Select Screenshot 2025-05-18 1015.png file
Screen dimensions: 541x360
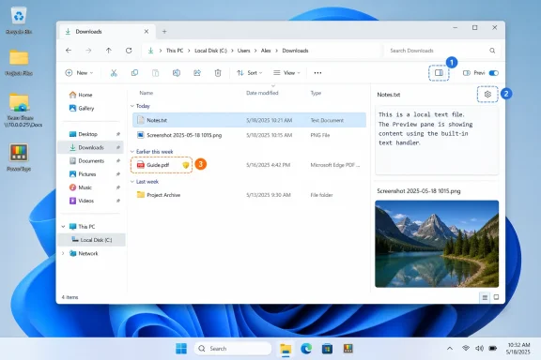click(249, 135)
